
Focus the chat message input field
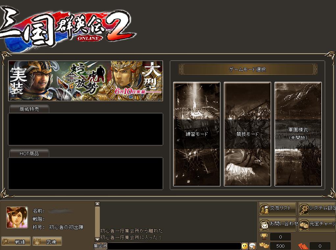click(x=174, y=246)
